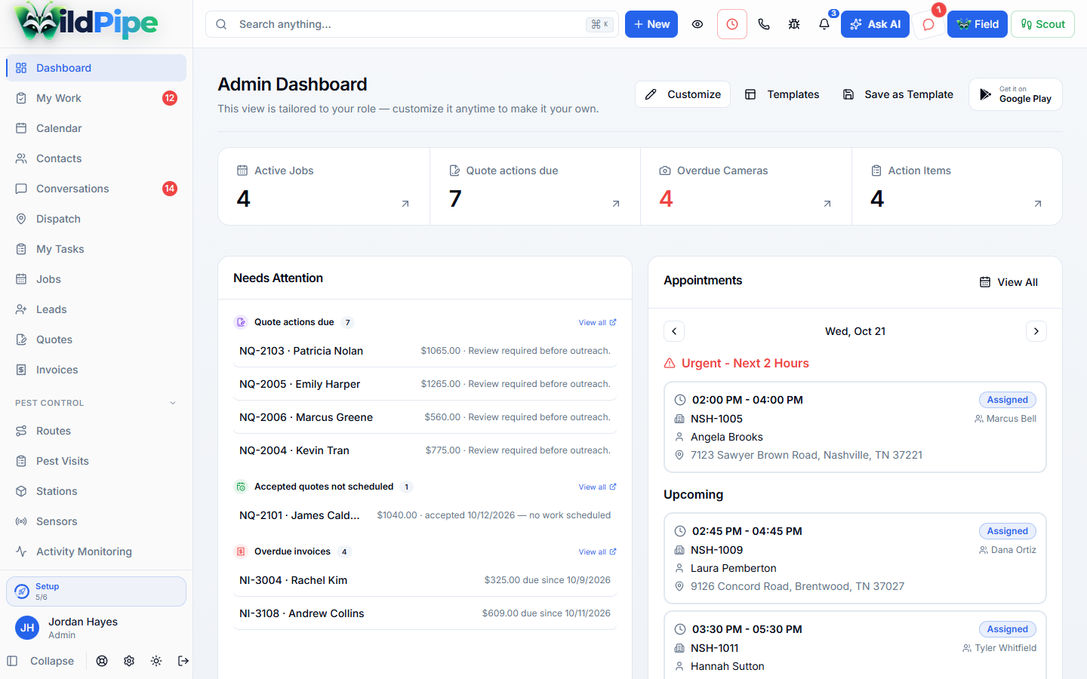Click the bug report icon
The image size is (1087, 679).
(x=794, y=24)
